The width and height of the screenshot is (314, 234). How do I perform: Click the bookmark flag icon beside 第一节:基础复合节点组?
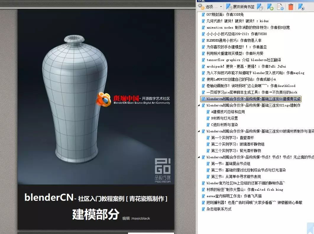tap(208, 164)
